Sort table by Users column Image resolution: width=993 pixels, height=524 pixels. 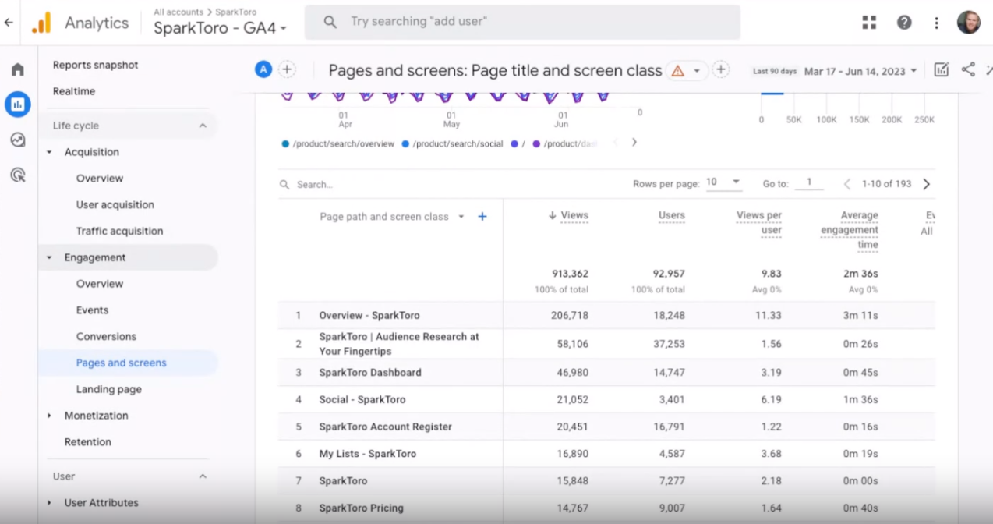click(x=671, y=216)
